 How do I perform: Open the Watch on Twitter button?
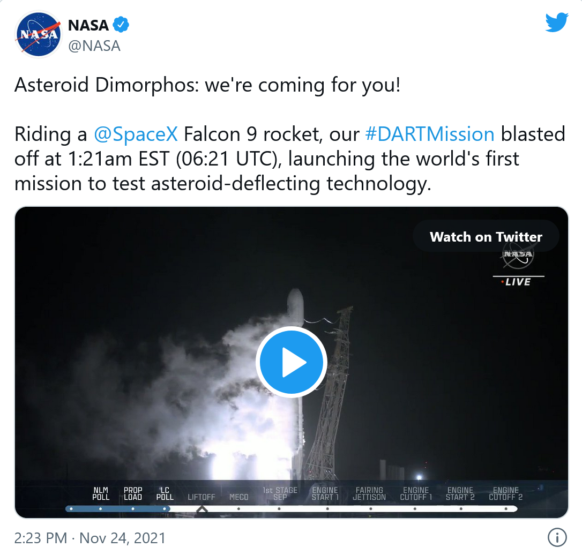coord(486,237)
